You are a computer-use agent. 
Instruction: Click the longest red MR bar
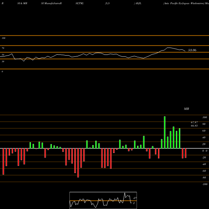click(x=78, y=163)
